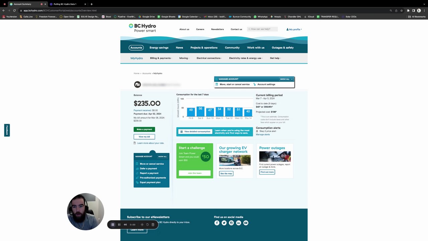Click the Power outages photo
This screenshot has height=241, width=428.
(275, 157)
